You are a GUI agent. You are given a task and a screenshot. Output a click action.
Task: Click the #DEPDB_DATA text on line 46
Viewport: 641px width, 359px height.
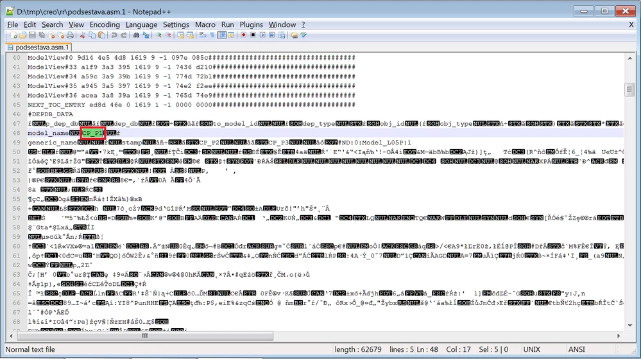(50, 114)
